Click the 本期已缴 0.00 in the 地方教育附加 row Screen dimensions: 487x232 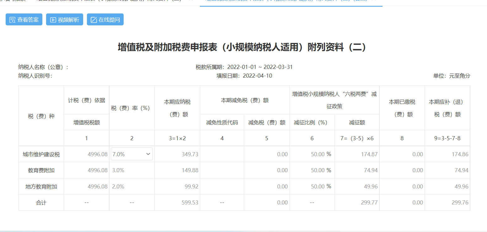pos(418,187)
